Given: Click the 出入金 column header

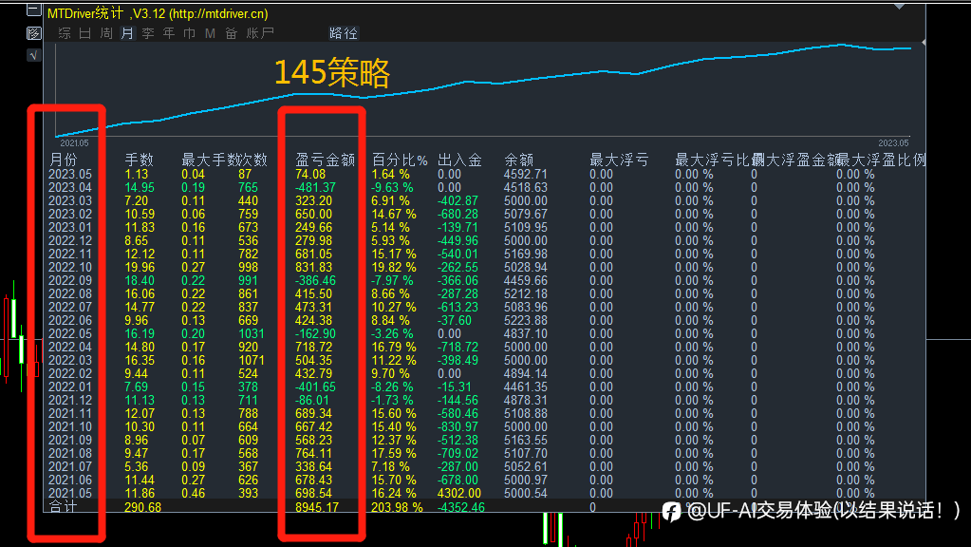Looking at the screenshot, I should (459, 160).
